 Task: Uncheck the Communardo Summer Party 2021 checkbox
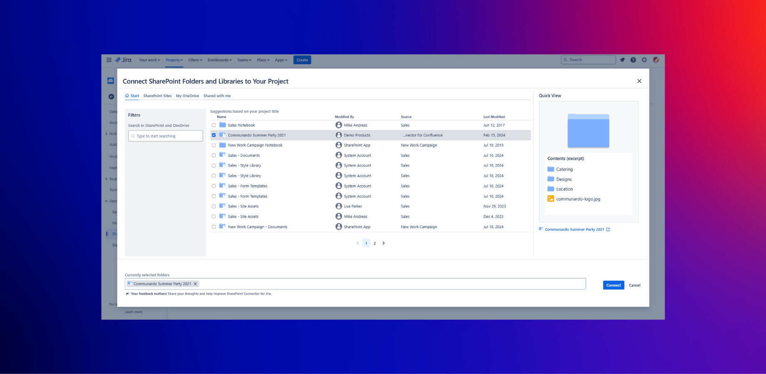214,135
